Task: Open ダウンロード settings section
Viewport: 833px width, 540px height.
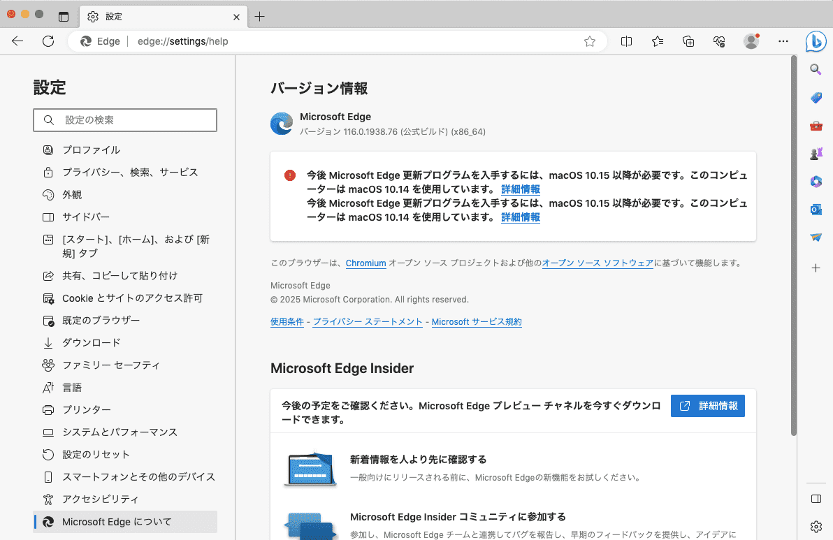Action: [x=125, y=342]
